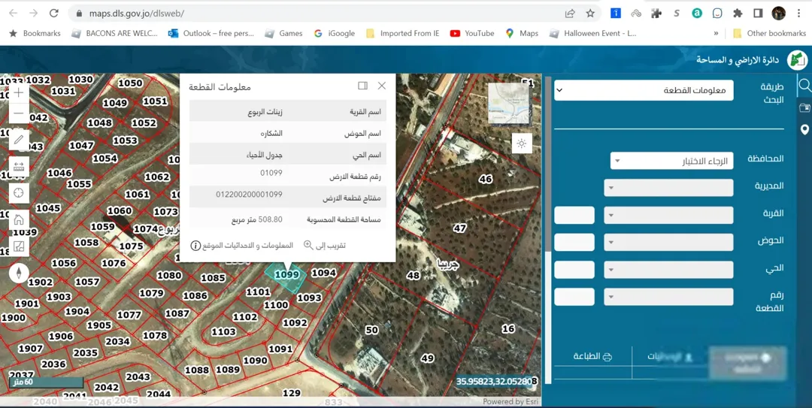Toggle the brightness sun icon on map
The height and width of the screenshot is (408, 812).
[522, 144]
